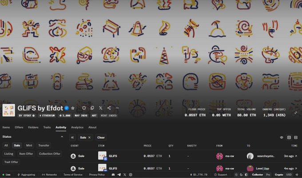Viewport: 302px width, 178px height.
Task: Switch to the compact table view icon
Action: (296, 138)
